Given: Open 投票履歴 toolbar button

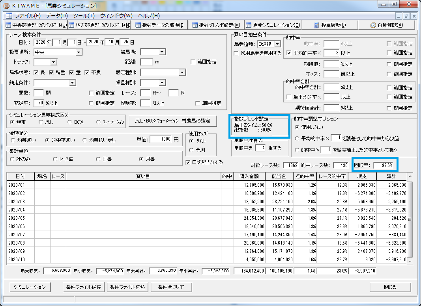Looking at the screenshot, I should [330, 25].
